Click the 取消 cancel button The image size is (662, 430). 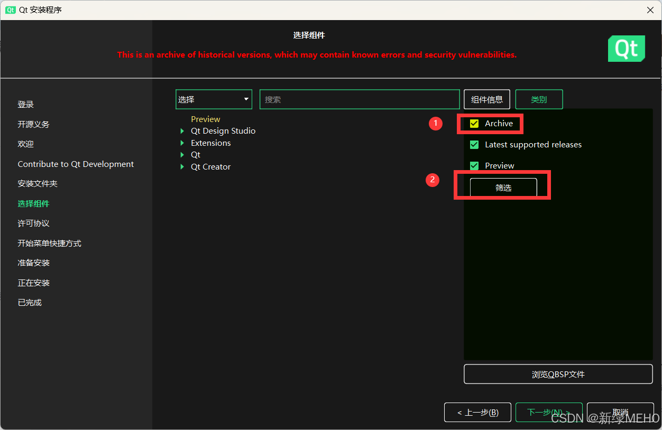pyautogui.click(x=620, y=413)
